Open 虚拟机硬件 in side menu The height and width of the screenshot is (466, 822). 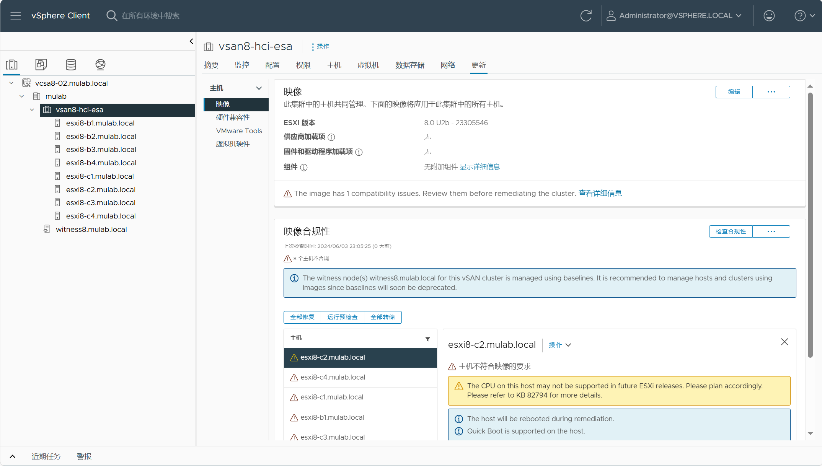[x=233, y=144]
